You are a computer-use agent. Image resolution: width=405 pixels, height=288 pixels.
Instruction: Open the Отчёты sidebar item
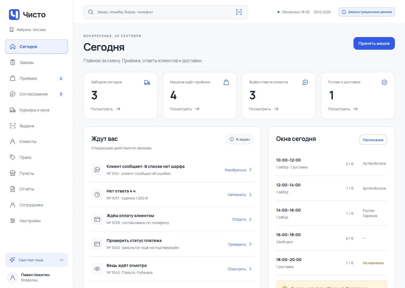coord(36,189)
